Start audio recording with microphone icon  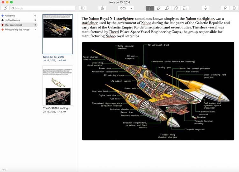click(206, 8)
